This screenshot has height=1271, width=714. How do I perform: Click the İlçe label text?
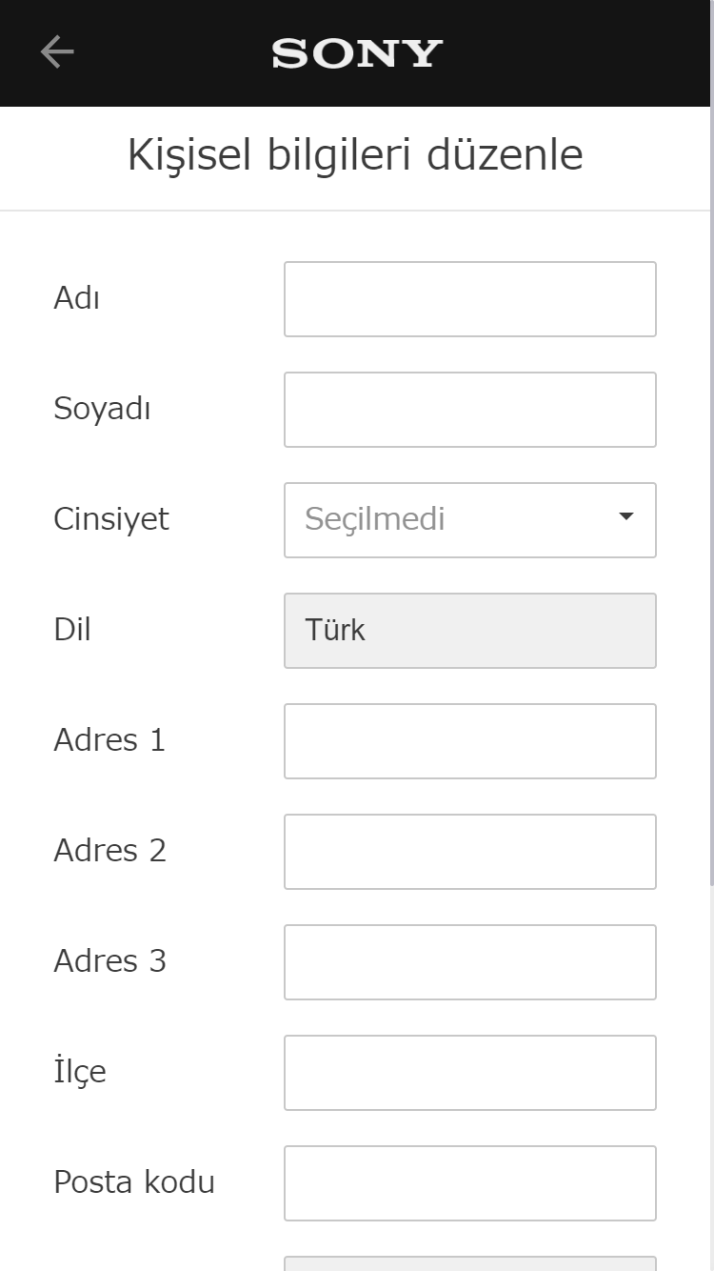tap(80, 1072)
